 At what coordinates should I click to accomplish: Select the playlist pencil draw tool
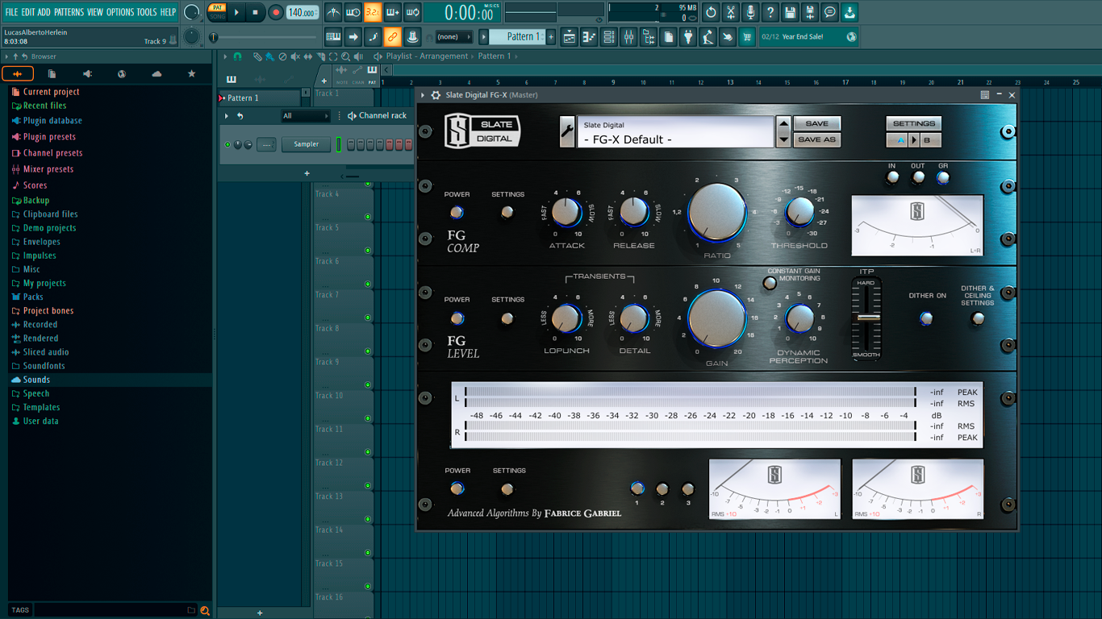(257, 57)
